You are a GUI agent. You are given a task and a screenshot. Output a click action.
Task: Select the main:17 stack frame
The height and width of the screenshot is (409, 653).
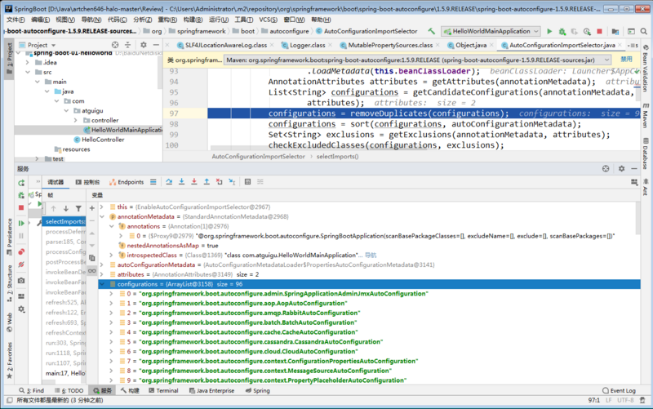click(64, 373)
